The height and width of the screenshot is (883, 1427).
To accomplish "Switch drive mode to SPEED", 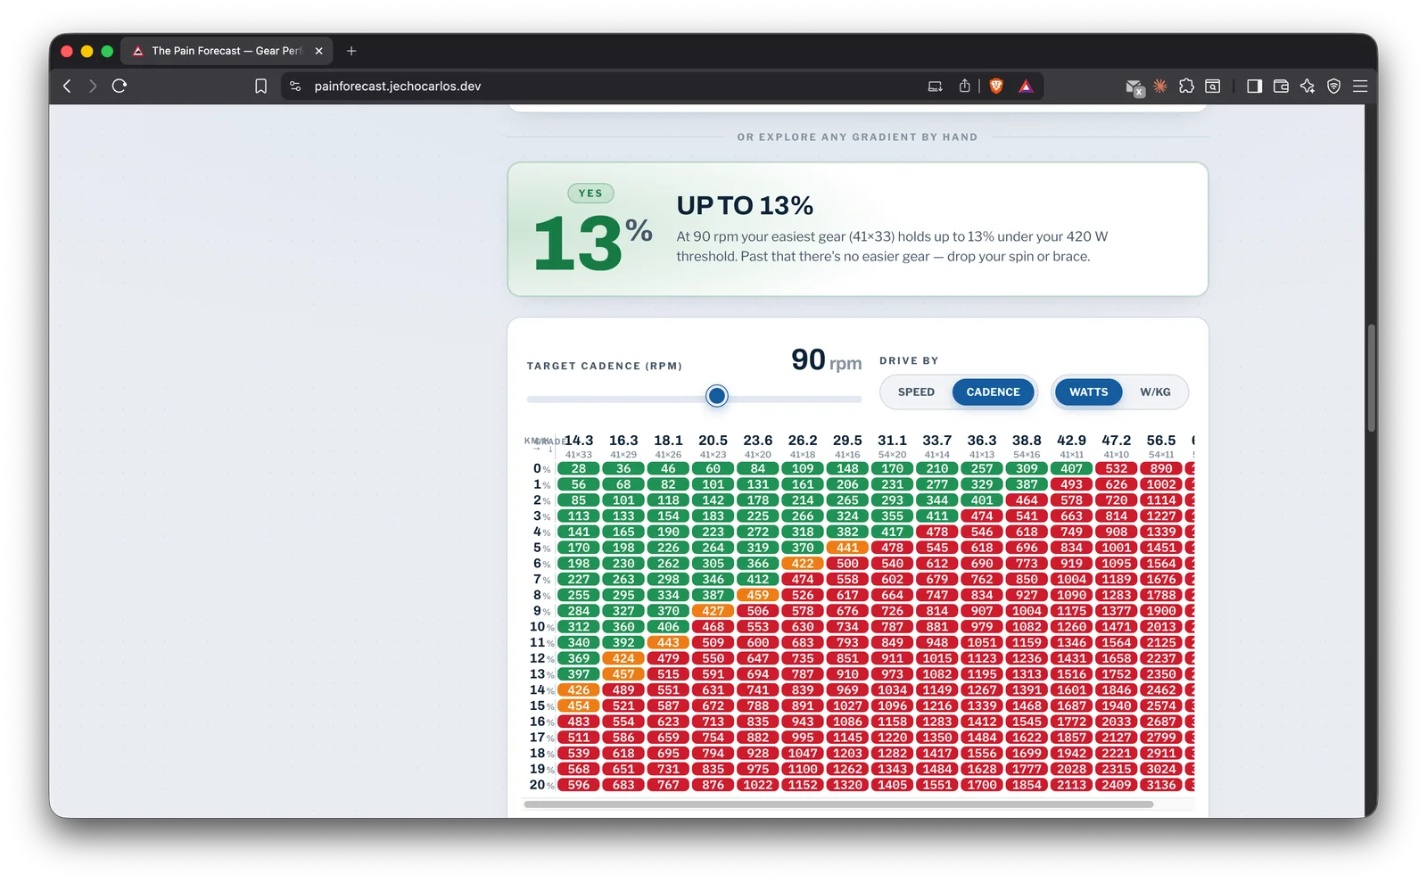I will (916, 392).
